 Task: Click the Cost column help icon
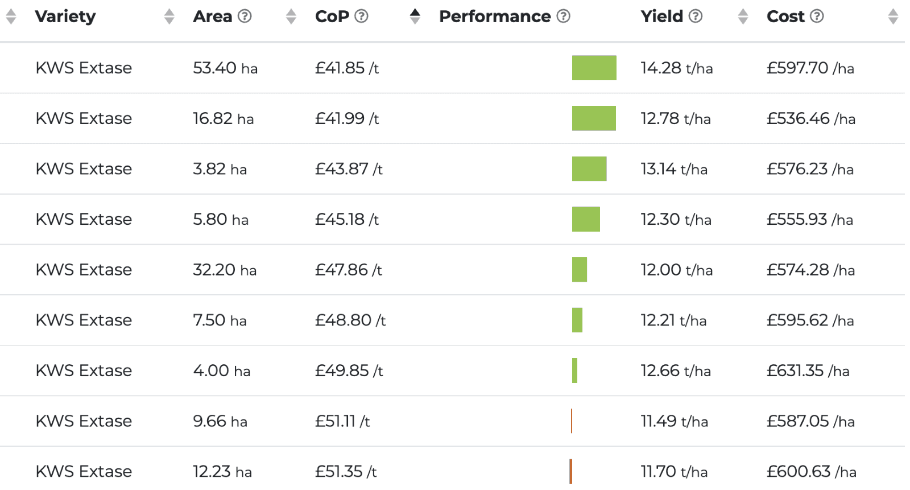click(817, 16)
